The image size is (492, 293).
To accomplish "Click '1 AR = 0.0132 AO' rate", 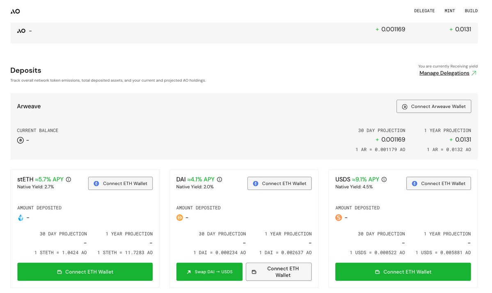I will (449, 150).
